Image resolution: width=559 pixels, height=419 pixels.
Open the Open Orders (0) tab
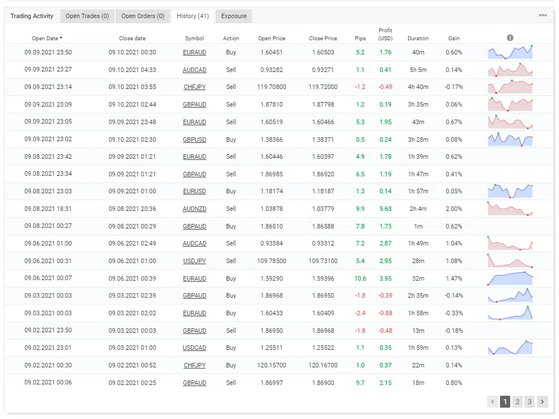pyautogui.click(x=142, y=16)
